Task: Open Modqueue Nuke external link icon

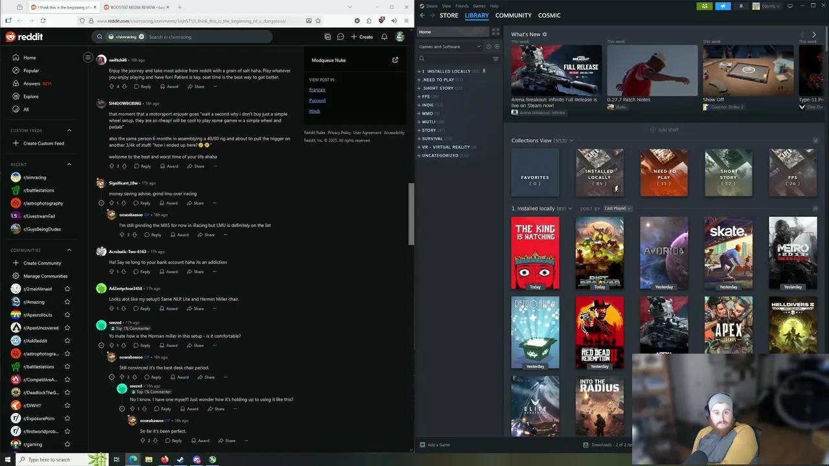Action: [395, 60]
